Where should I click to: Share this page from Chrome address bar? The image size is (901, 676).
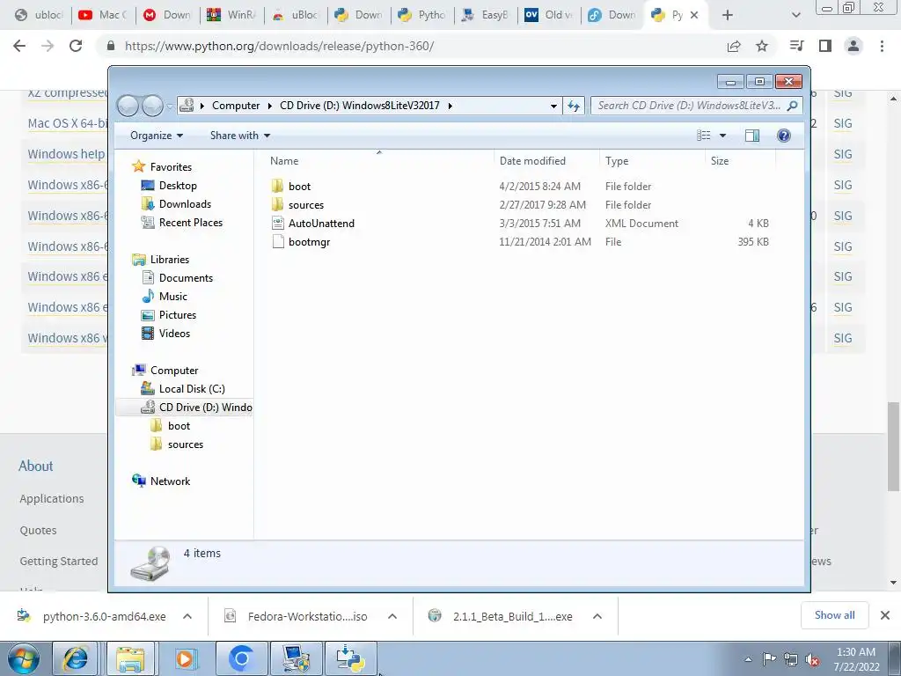(x=734, y=46)
